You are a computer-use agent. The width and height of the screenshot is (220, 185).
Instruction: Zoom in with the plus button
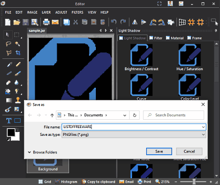(211, 182)
